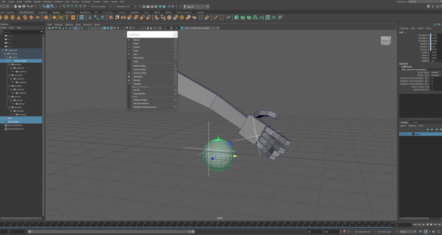Open the Outliner Display menu

point(3,28)
